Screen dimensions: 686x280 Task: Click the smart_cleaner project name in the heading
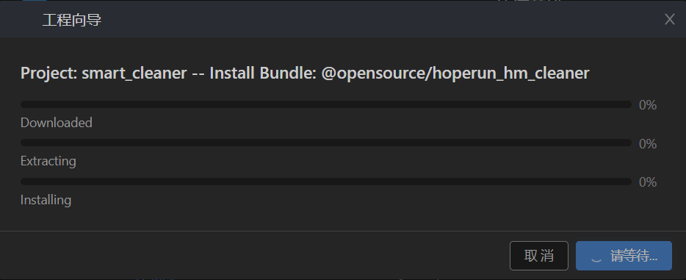point(134,73)
